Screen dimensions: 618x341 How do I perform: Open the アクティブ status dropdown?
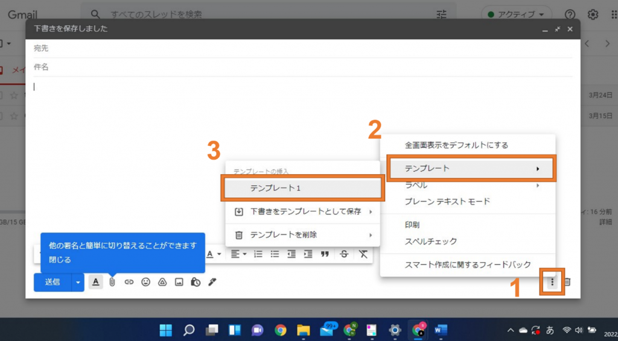pos(516,14)
